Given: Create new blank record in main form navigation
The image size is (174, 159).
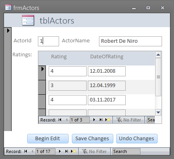Looking at the screenshot, I should 73,151.
